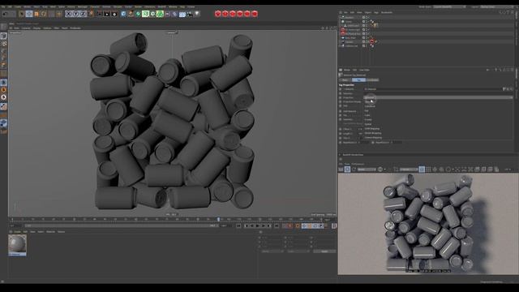Select the Move tool in the top toolbar
This screenshot has width=519, height=292.
29,14
